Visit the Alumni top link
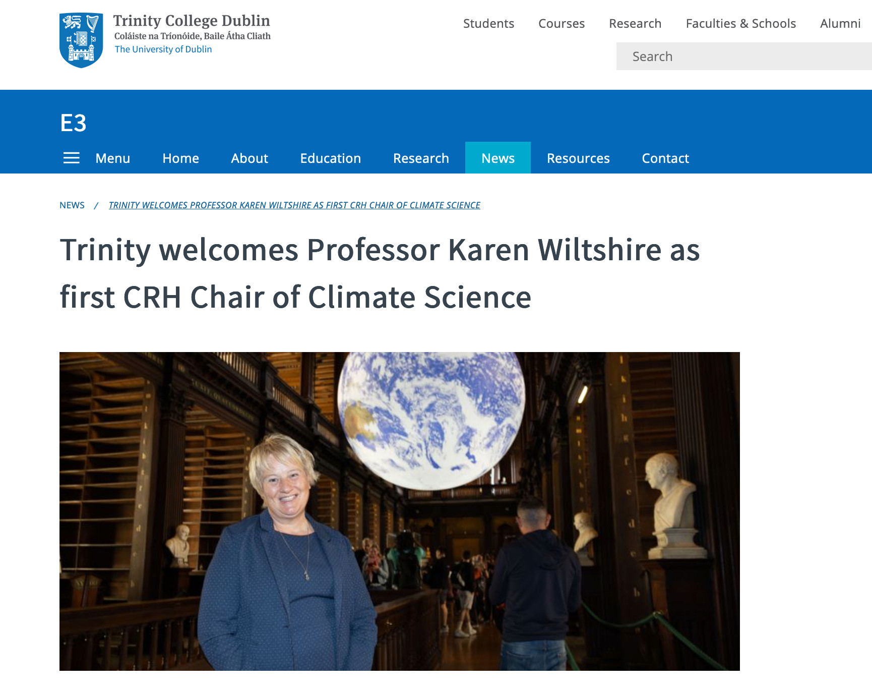The image size is (872, 693). tap(840, 24)
